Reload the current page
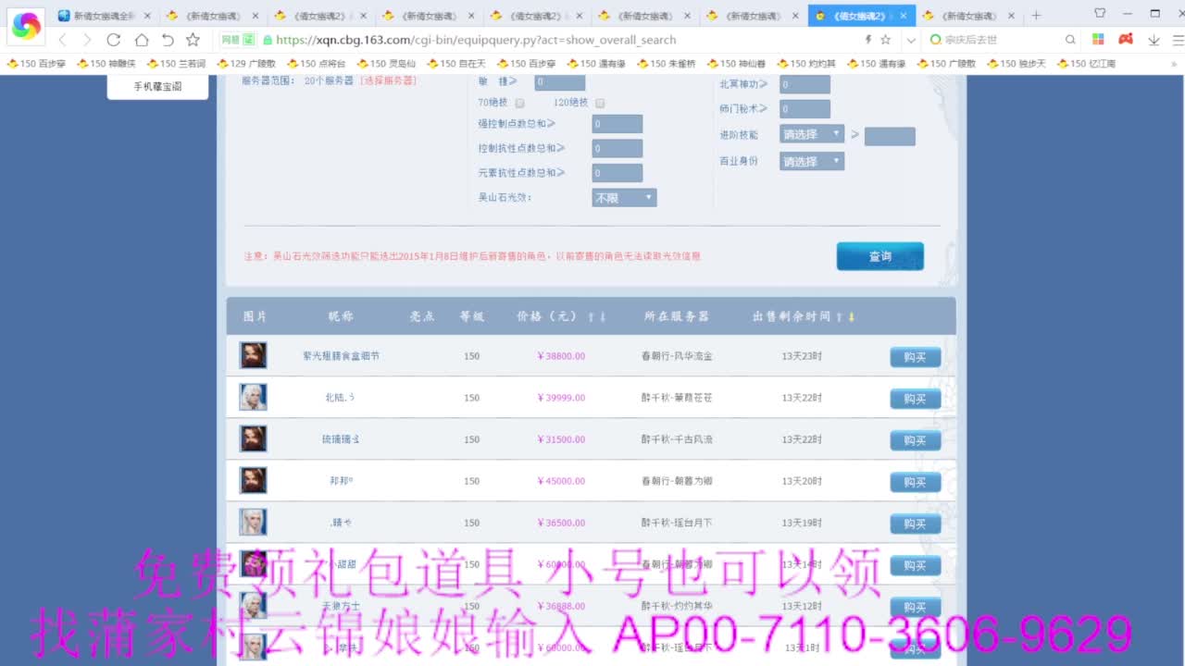The image size is (1185, 666). point(113,41)
